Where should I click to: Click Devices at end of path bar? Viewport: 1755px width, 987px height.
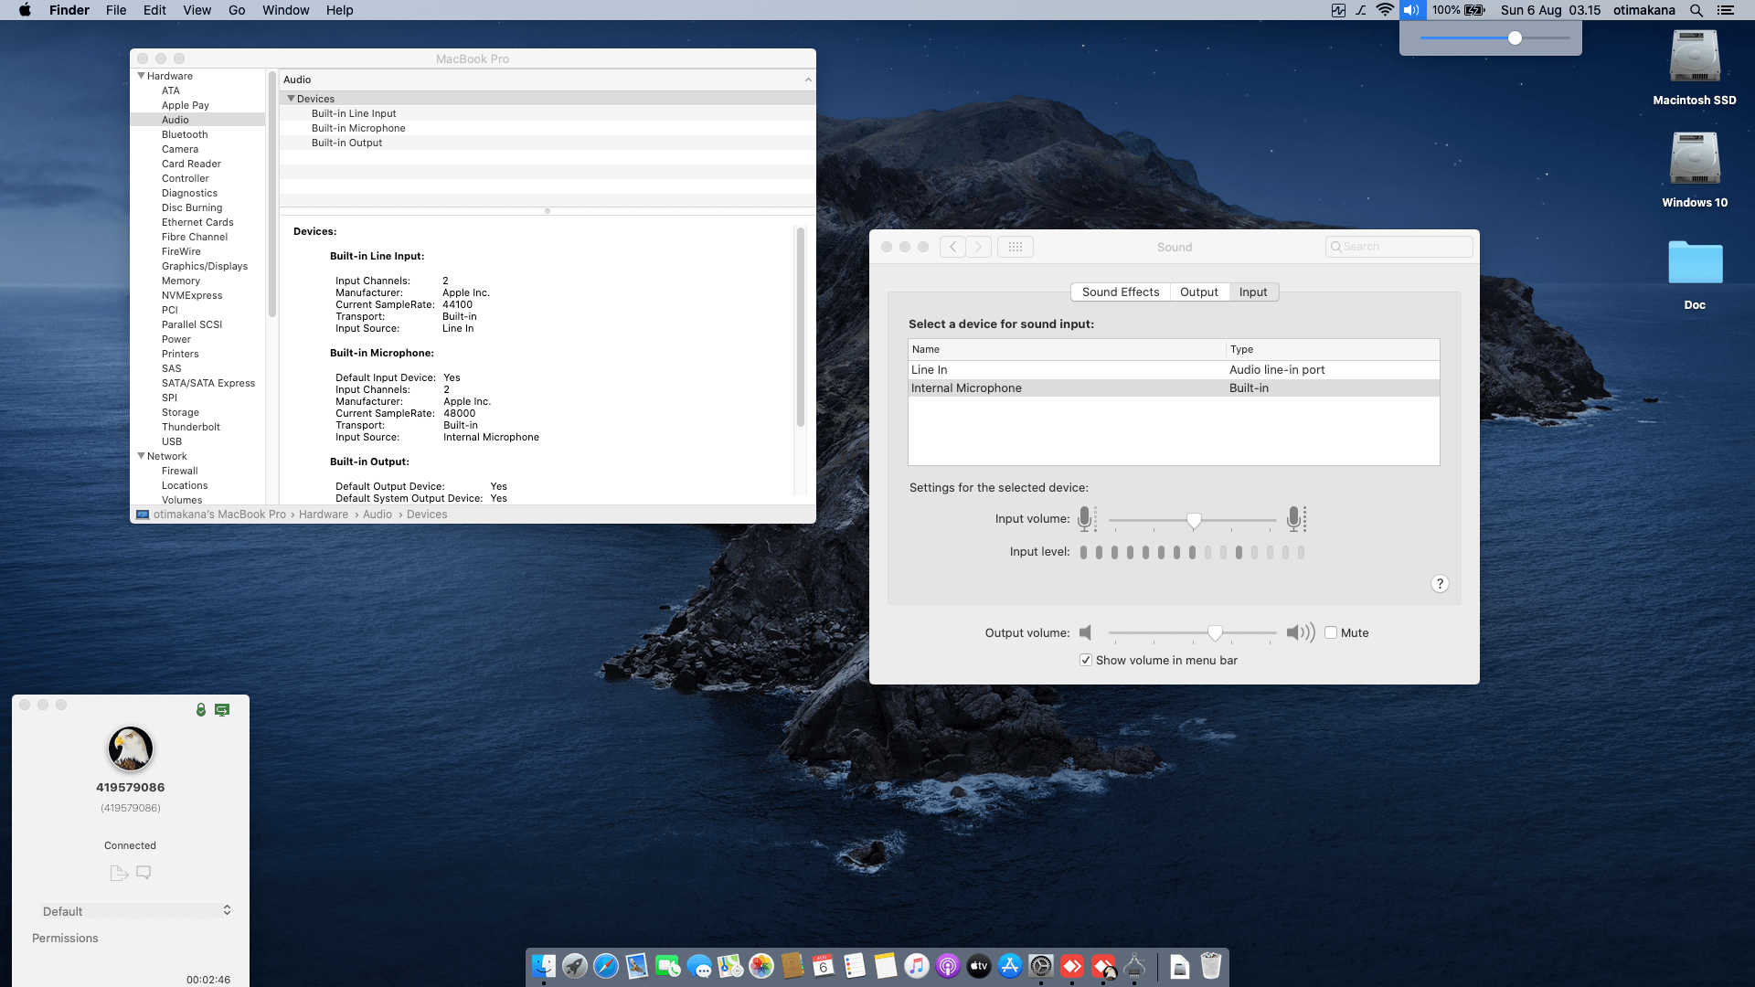click(427, 515)
